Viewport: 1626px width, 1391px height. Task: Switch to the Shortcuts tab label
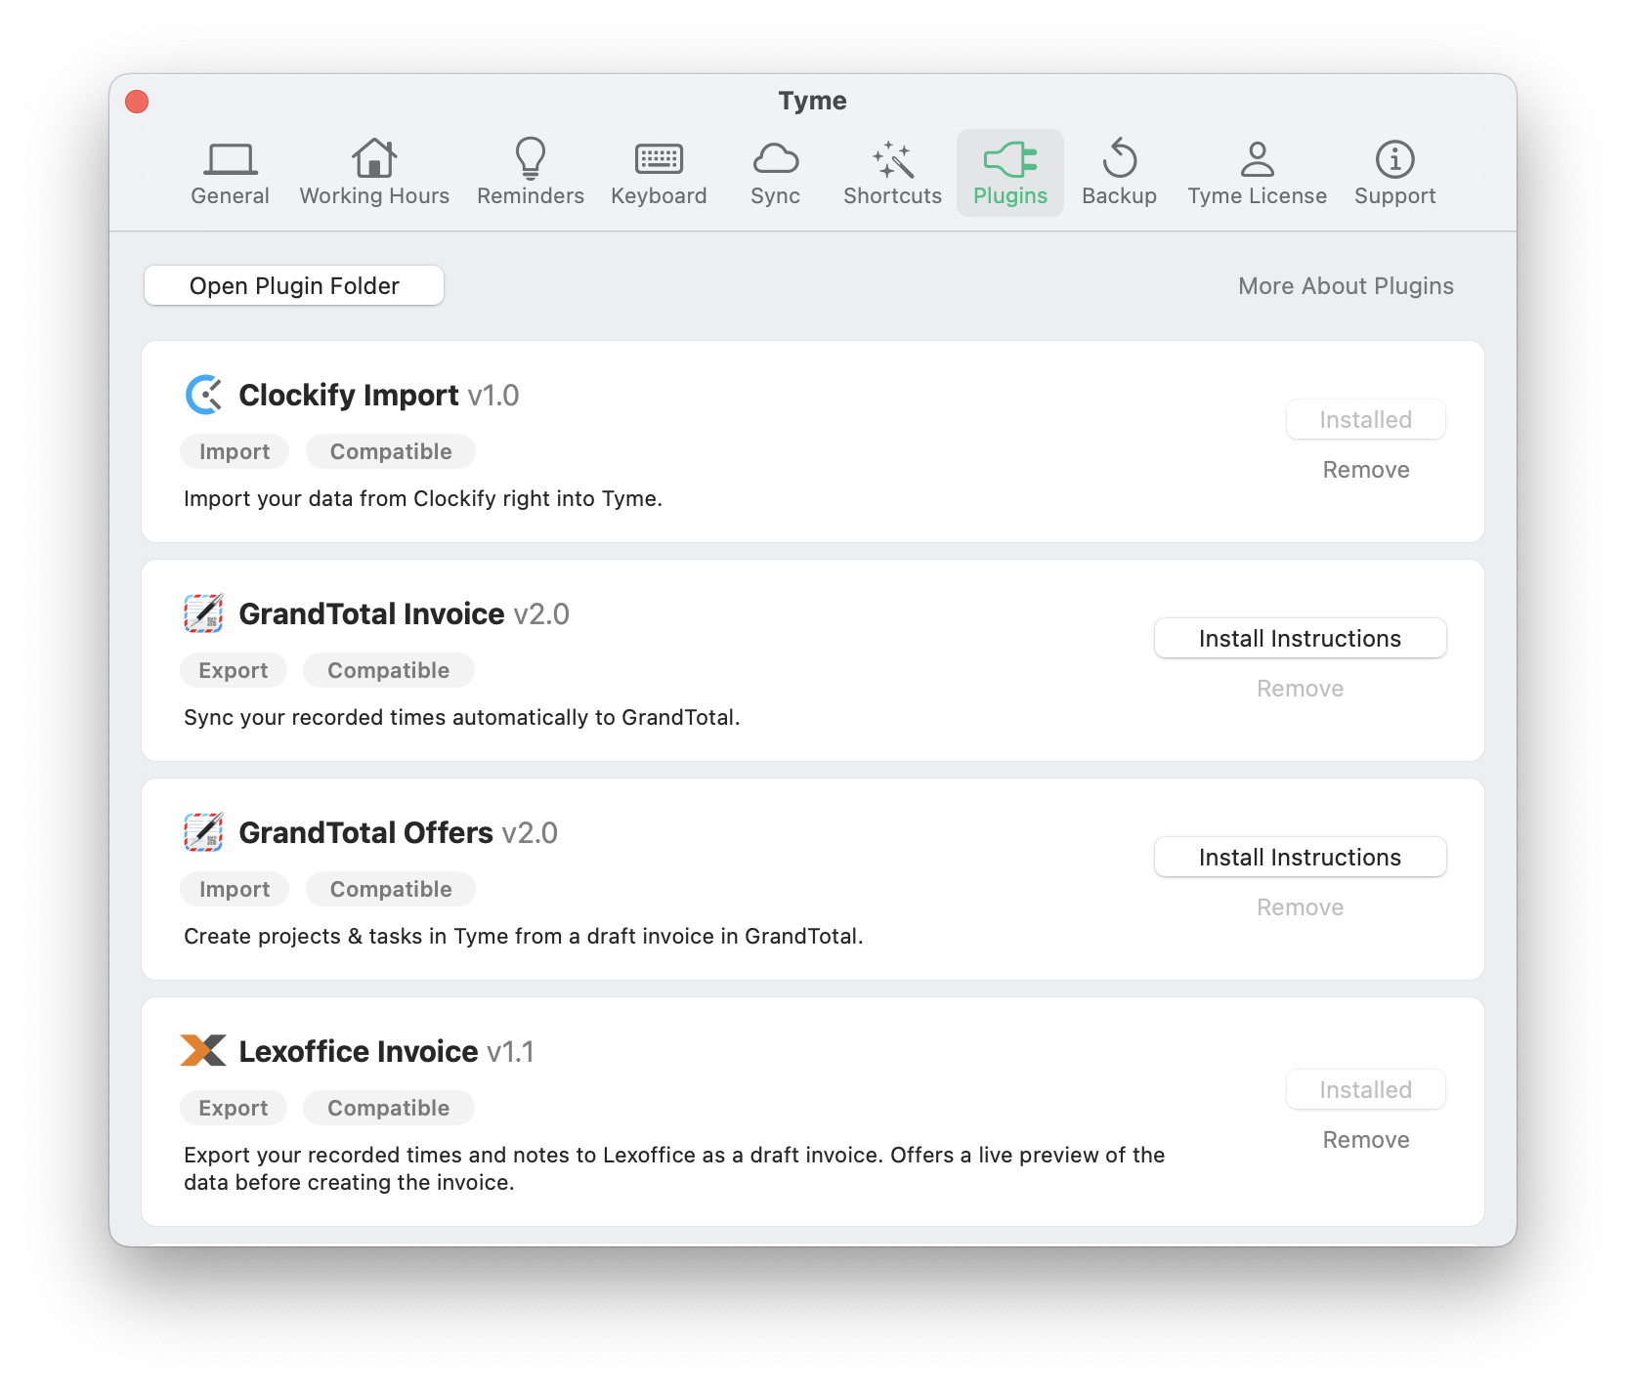pyautogui.click(x=893, y=195)
